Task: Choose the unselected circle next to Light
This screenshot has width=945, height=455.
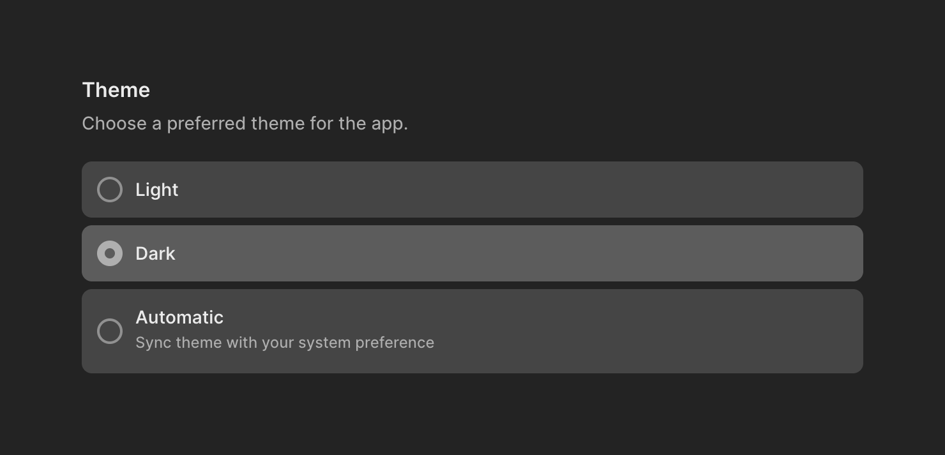Action: (x=110, y=190)
